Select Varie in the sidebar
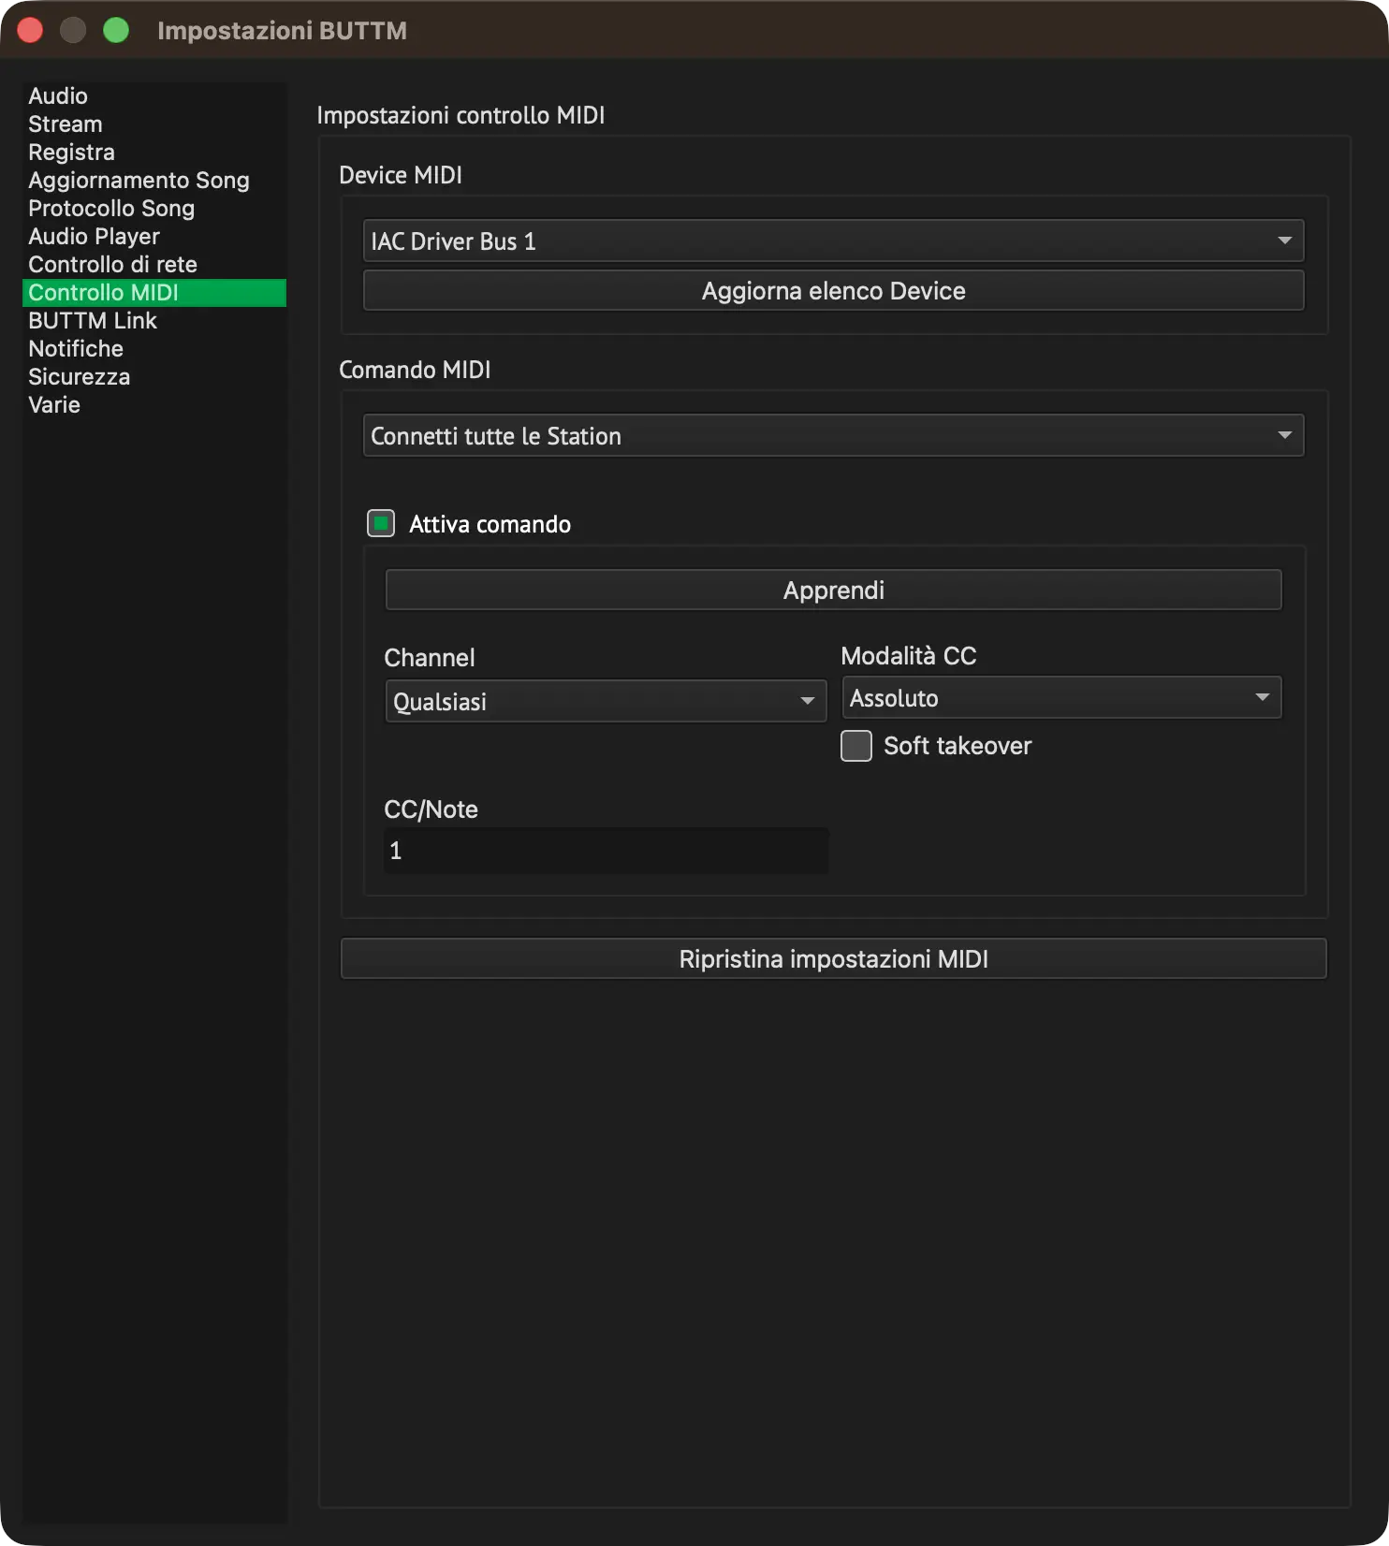This screenshot has width=1389, height=1546. tap(154, 404)
